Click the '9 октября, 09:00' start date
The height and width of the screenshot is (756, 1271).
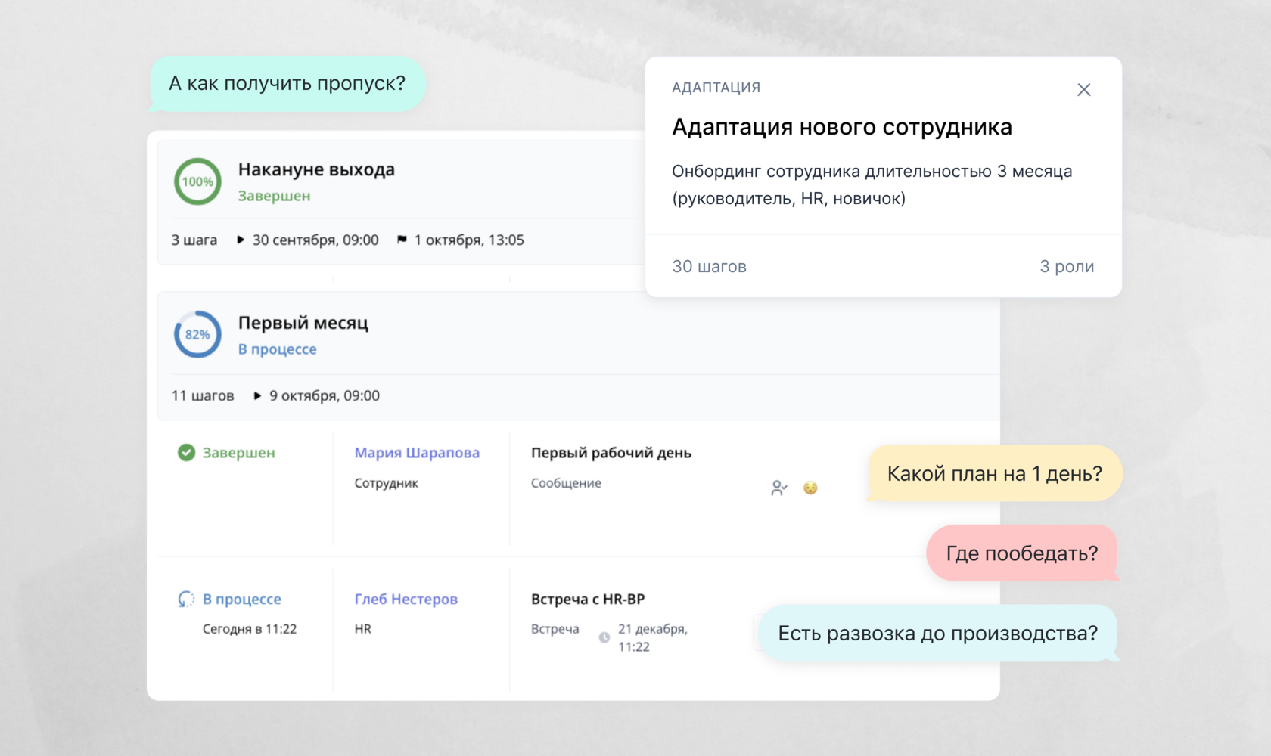(325, 395)
